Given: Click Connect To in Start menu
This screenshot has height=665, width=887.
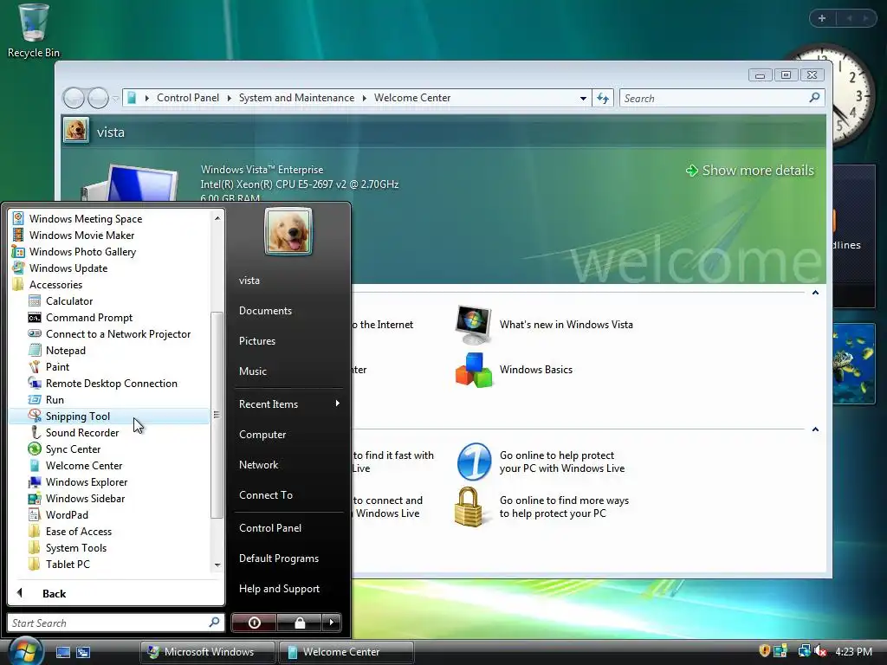Looking at the screenshot, I should 266,494.
